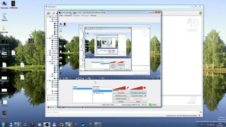Enable the Игра 2 source checkbox
Viewport: 226px width, 127px height.
point(94,89)
